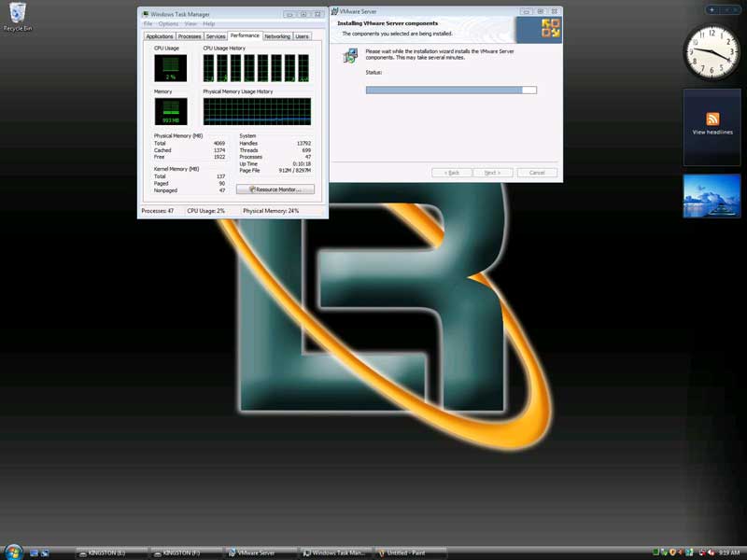Viewport: 747px width, 560px height.
Task: Click Physical Memory Total value 4069
Action: coord(219,144)
